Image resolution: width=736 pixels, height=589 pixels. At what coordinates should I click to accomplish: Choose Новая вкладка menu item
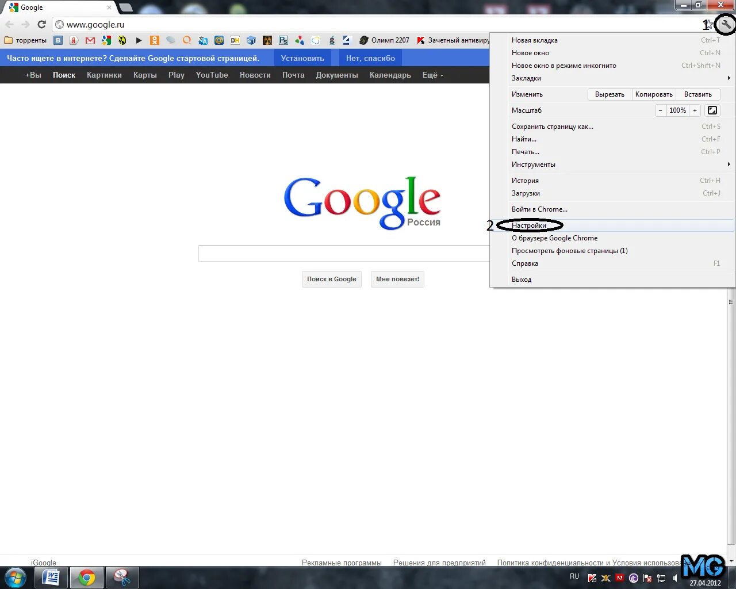click(x=612, y=40)
